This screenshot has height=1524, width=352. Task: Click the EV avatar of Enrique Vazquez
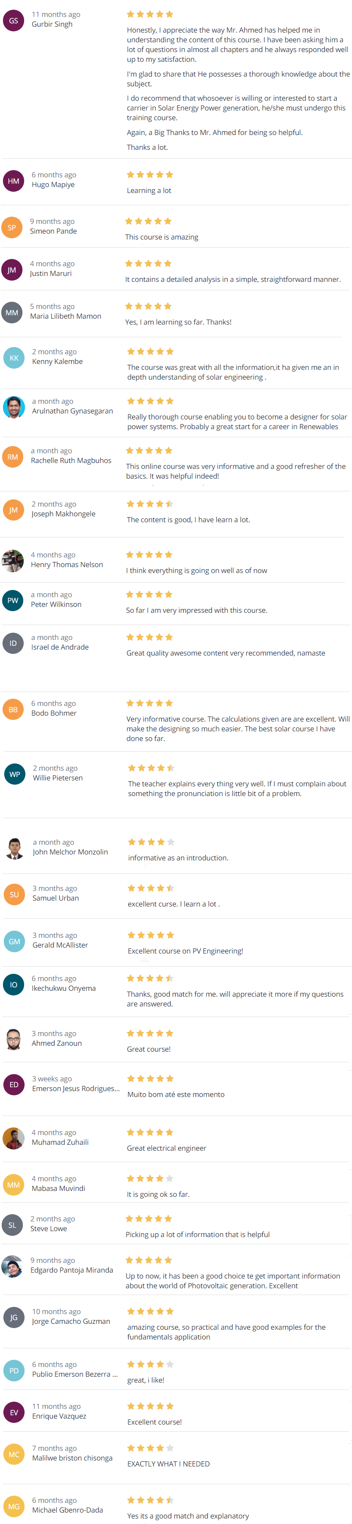coord(14,1412)
